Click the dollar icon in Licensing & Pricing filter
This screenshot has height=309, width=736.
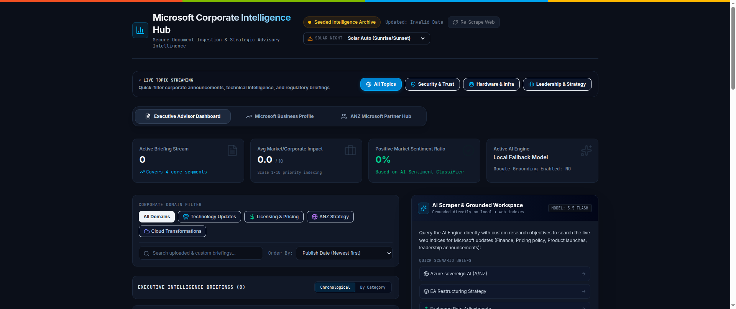pyautogui.click(x=252, y=217)
